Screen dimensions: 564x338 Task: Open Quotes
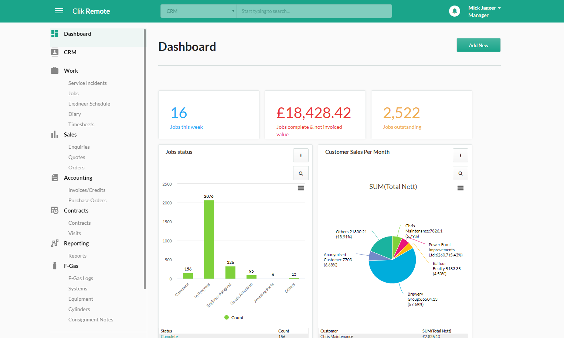pyautogui.click(x=77, y=157)
